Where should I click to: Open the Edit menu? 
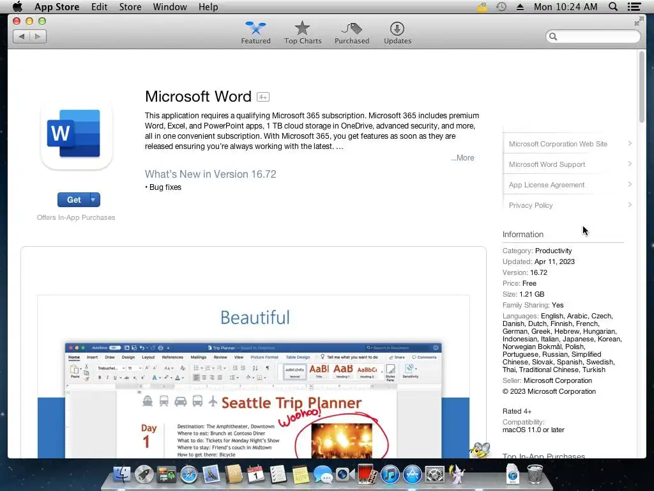tap(99, 6)
